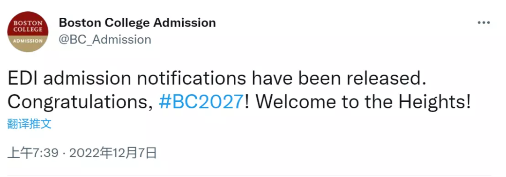Open the tweet's three-dot more options menu

[x=484, y=23]
